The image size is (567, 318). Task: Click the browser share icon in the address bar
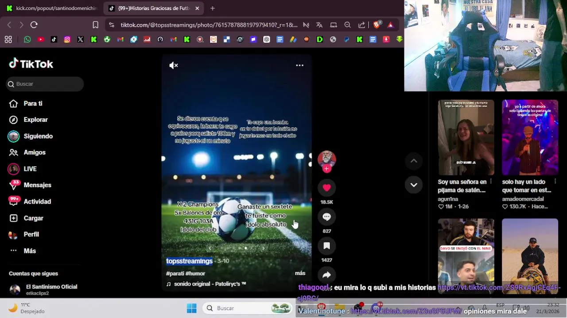pyautogui.click(x=362, y=25)
